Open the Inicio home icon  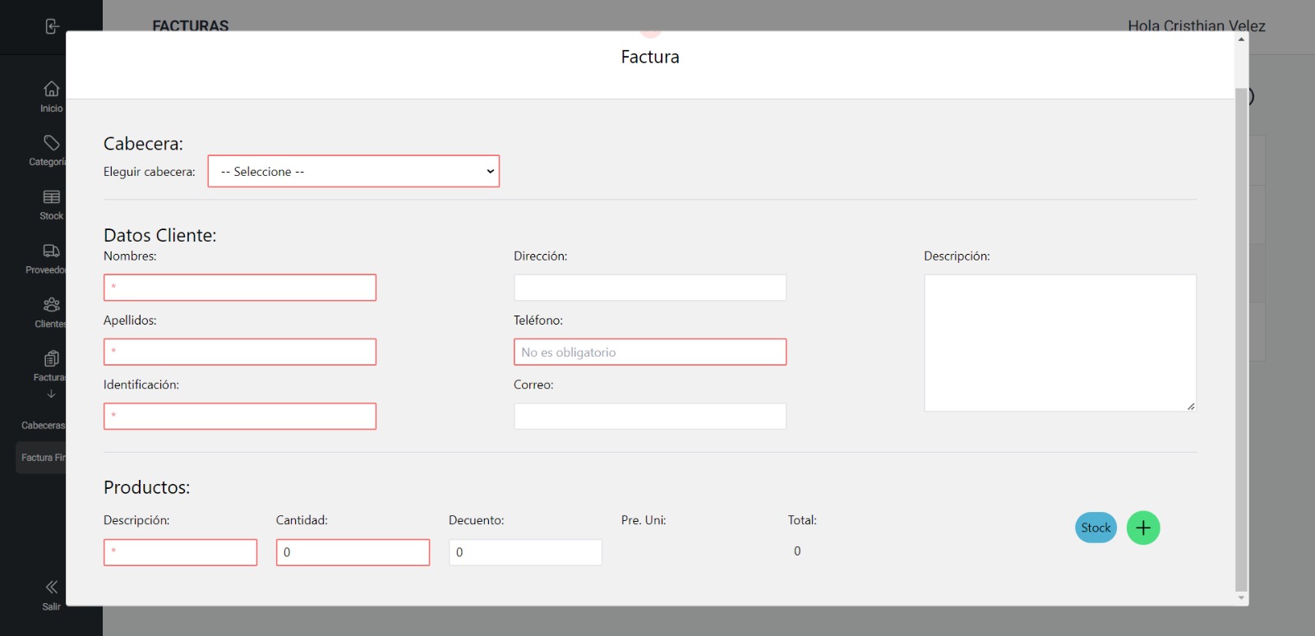pos(51,89)
